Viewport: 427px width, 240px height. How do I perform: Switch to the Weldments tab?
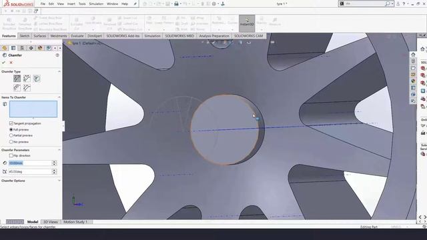(x=59, y=36)
